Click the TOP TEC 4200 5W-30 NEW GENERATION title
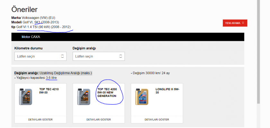Image resolution: width=270 pixels, height=128 pixels. pyautogui.click(x=107, y=92)
